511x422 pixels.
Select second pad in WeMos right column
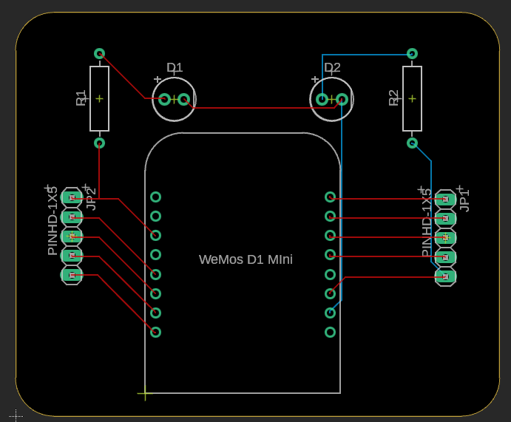tap(330, 217)
